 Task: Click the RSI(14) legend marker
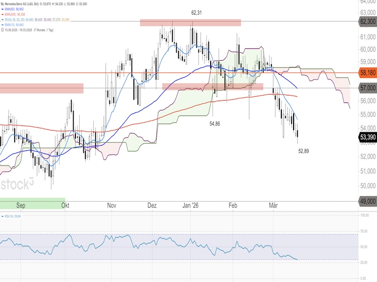tap(3, 217)
